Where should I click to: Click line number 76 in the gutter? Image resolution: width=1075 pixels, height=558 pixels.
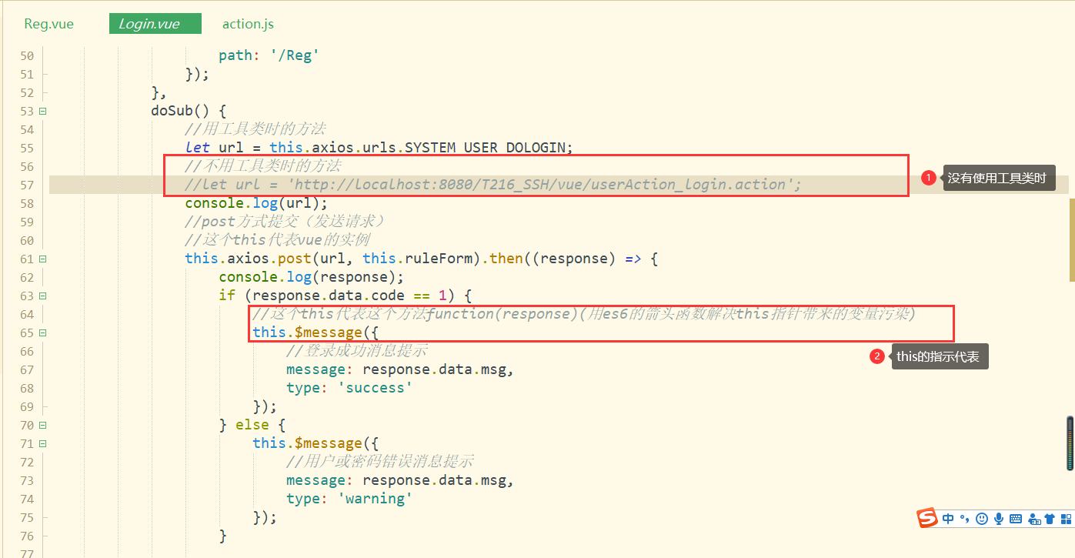(27, 536)
